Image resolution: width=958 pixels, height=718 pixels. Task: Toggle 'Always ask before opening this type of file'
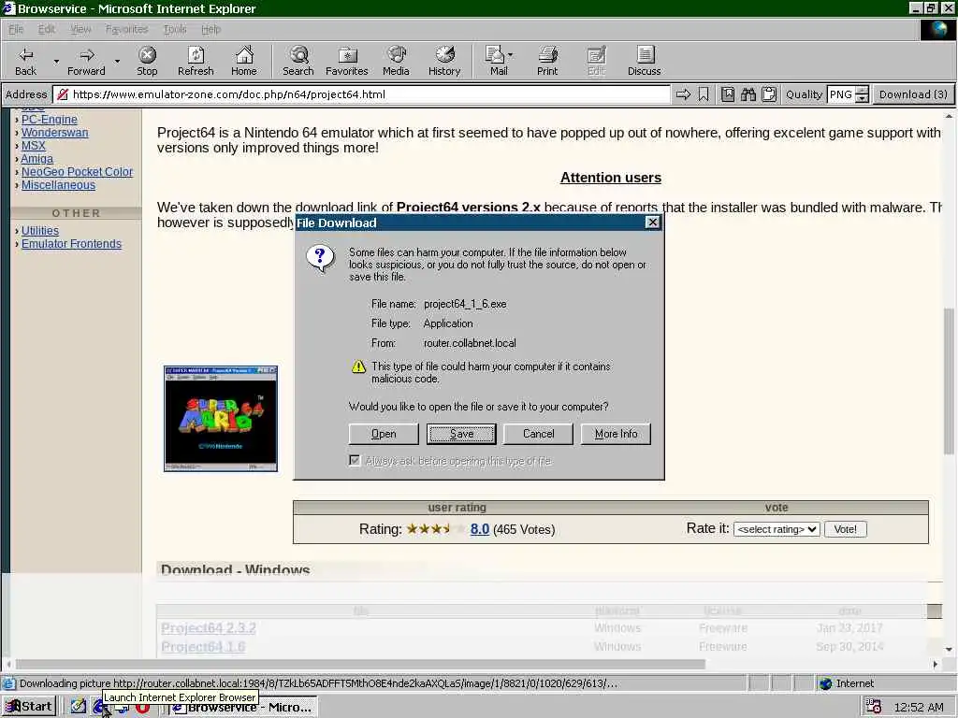click(355, 460)
